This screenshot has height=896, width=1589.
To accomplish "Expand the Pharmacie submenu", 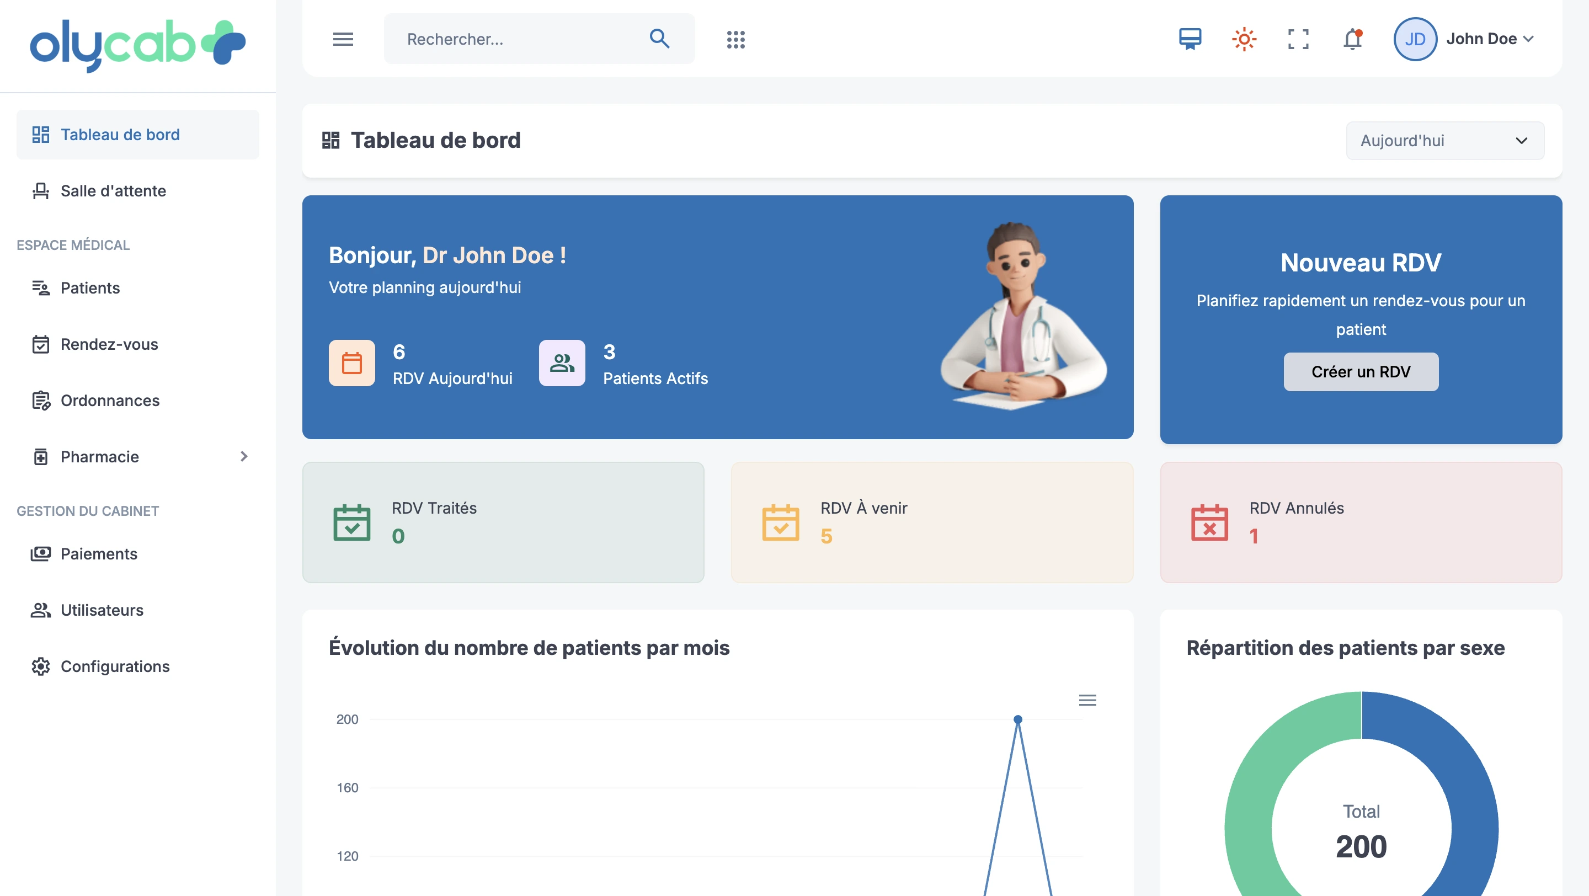I will [244, 456].
